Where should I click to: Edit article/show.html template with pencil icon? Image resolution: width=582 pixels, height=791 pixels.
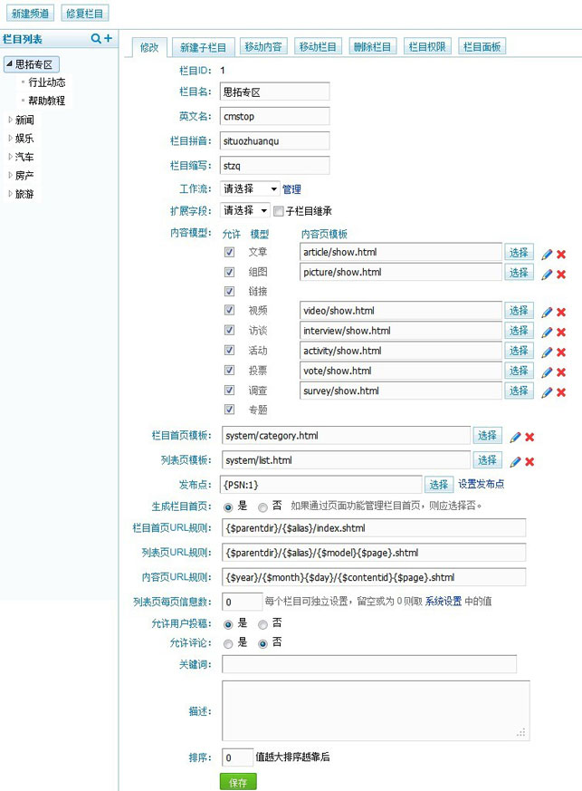tap(547, 255)
